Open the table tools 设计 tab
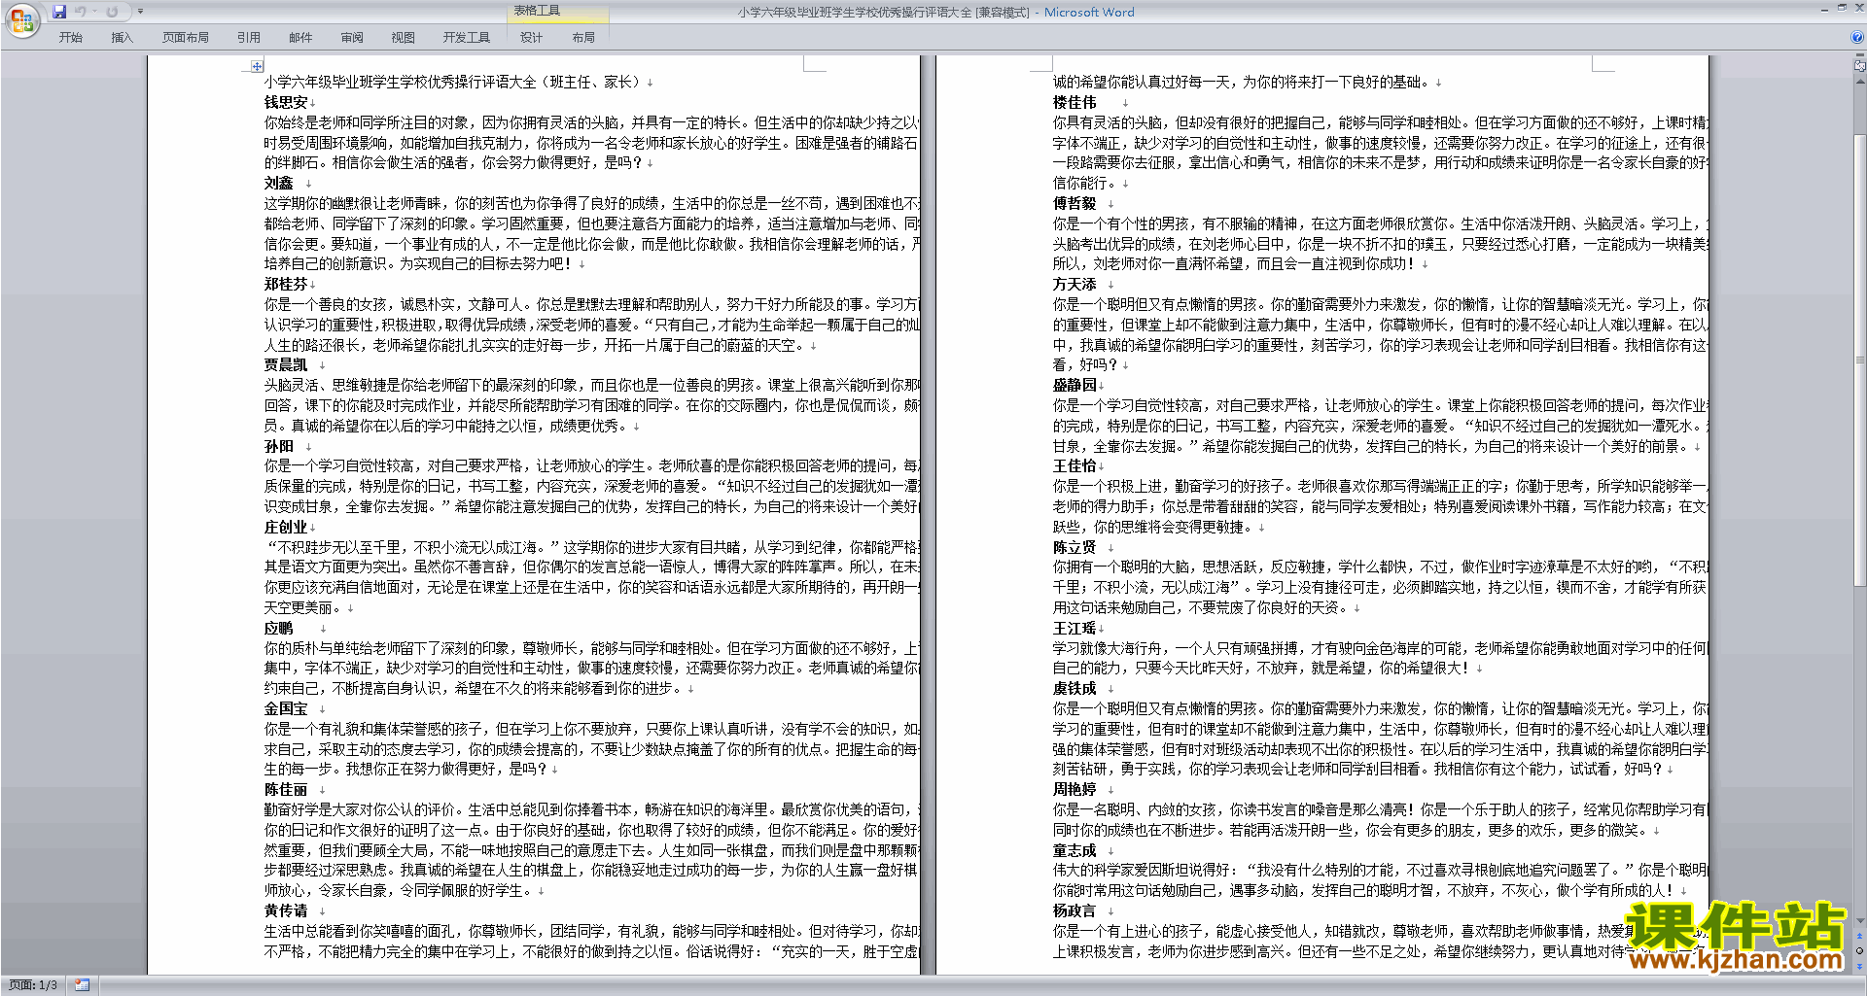1867x996 pixels. 531,37
